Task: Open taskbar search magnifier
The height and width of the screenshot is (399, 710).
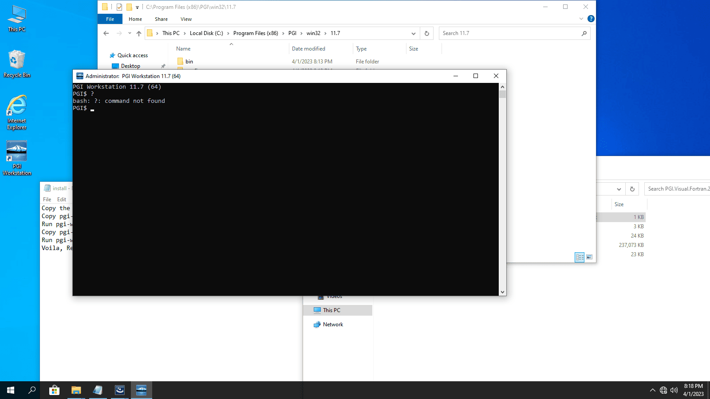Action: tap(32, 390)
